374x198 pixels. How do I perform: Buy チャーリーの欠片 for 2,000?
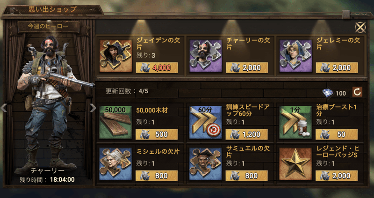click(247, 68)
